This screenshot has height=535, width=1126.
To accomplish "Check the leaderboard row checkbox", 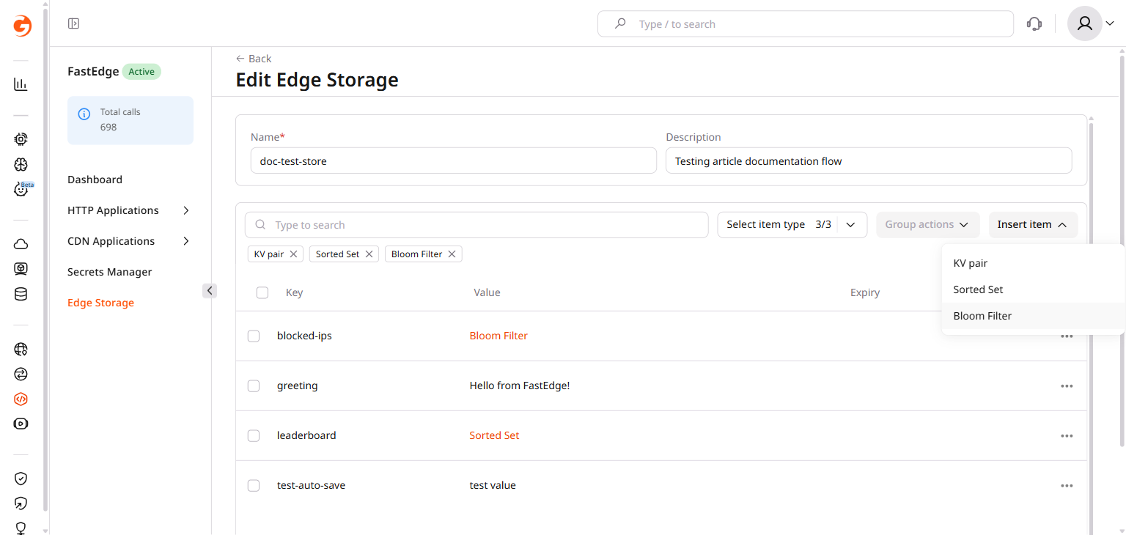I will coord(254,435).
